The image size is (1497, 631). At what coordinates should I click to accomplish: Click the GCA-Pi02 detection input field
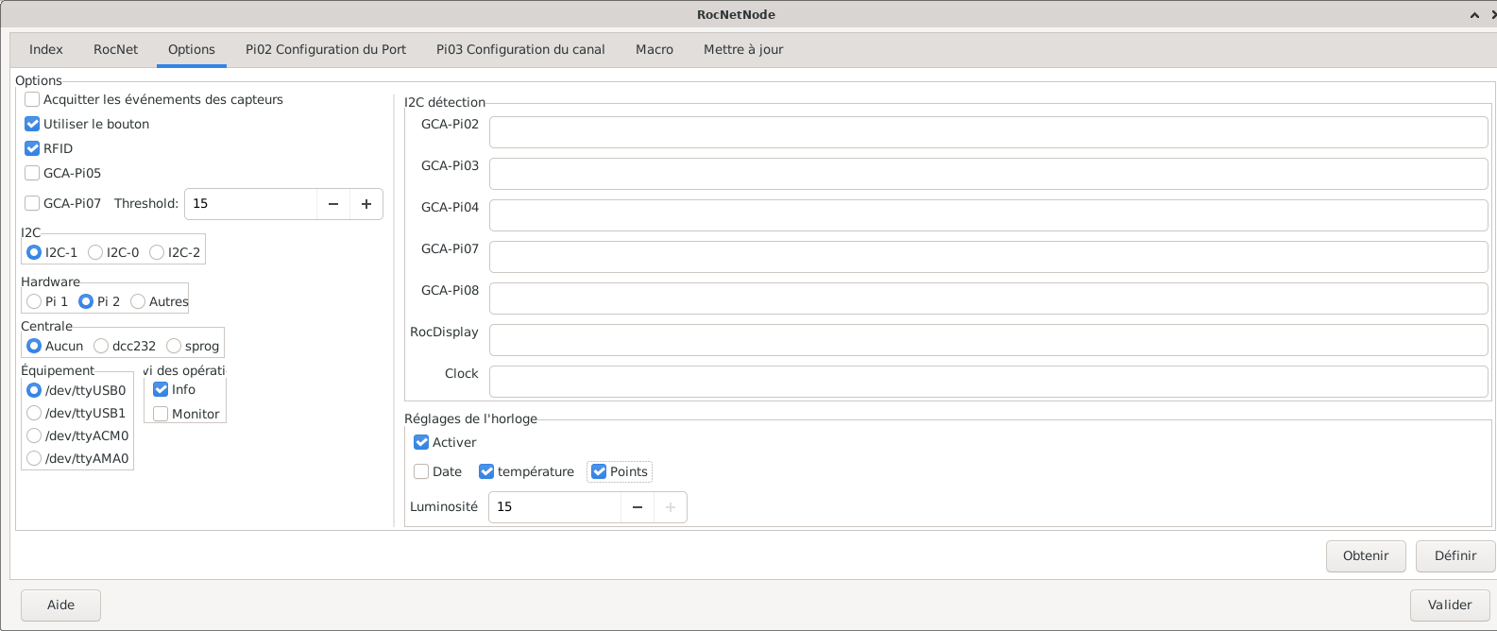(x=988, y=132)
